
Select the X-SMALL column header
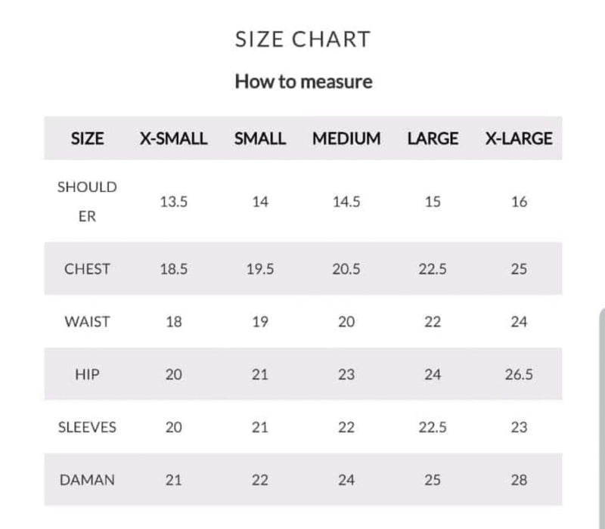coord(173,139)
